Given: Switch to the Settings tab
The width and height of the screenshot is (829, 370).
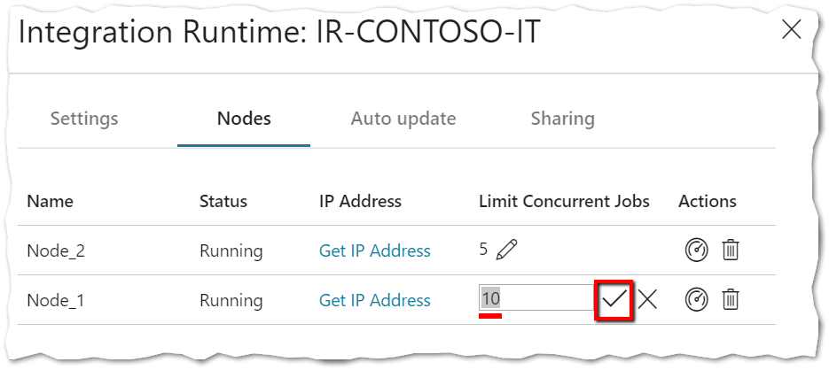Looking at the screenshot, I should [84, 119].
